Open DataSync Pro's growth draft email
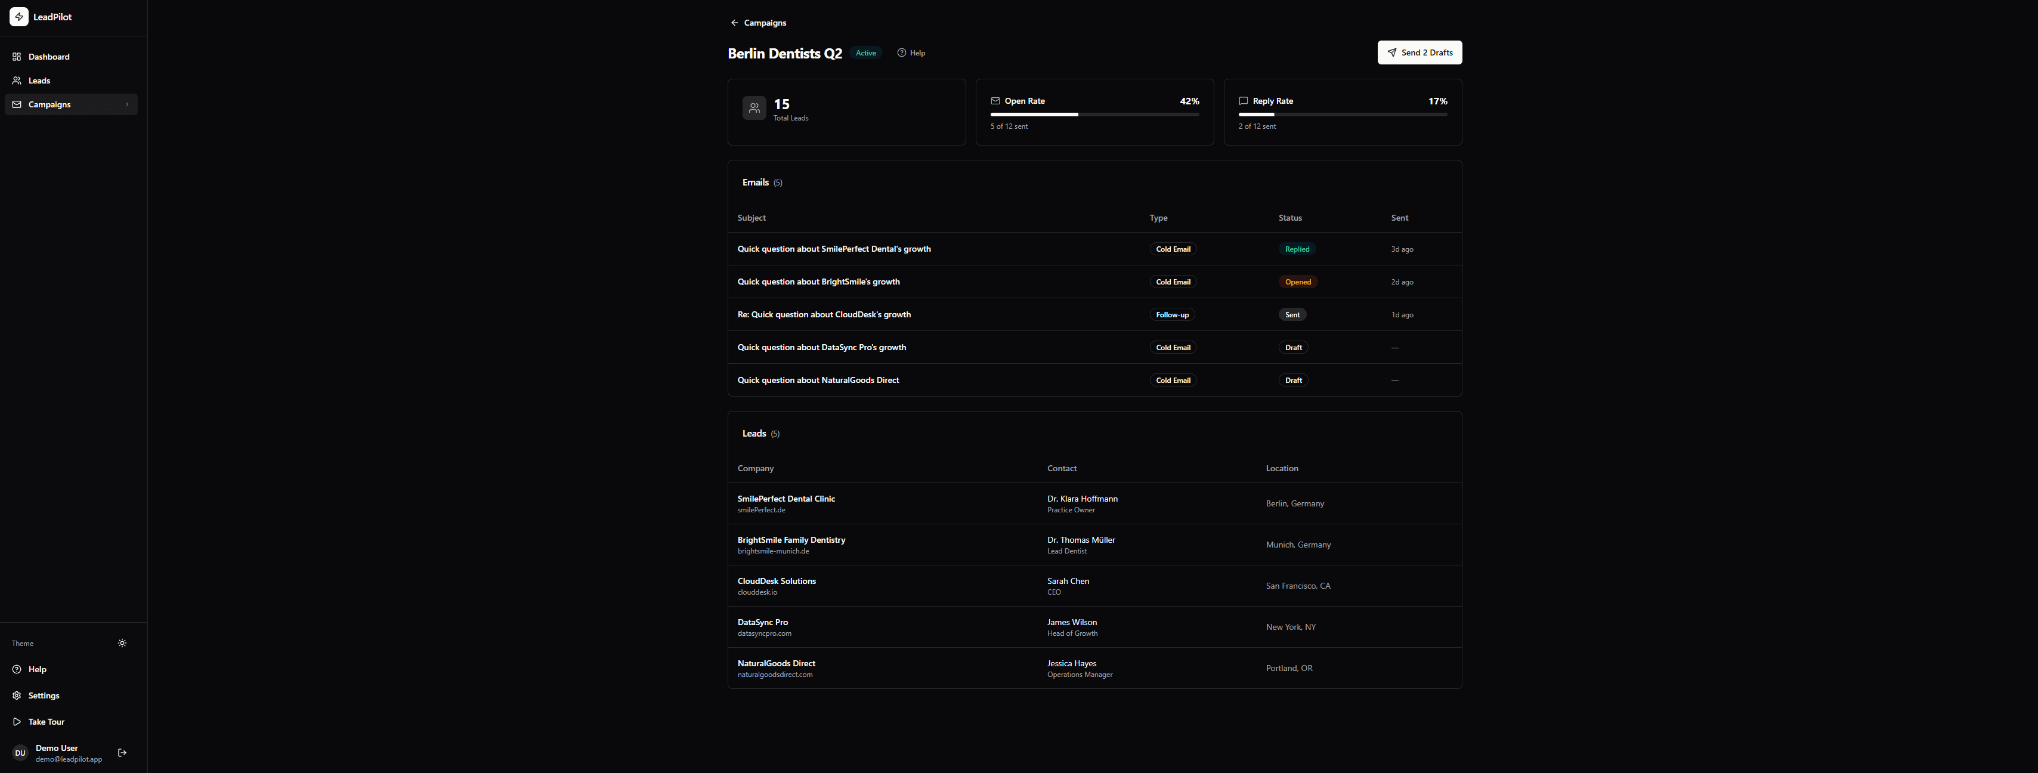2038x773 pixels. pyautogui.click(x=1094, y=347)
